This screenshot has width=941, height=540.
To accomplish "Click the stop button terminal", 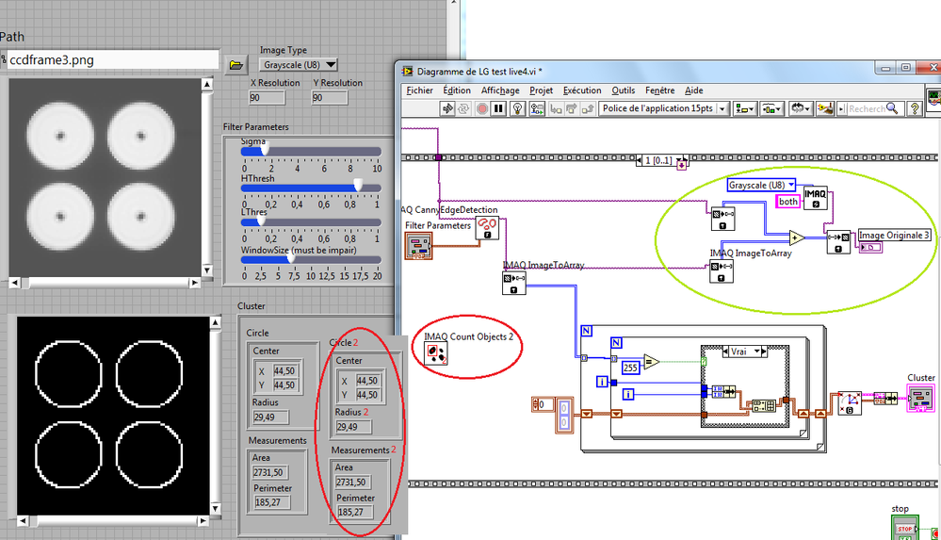I will point(904,528).
